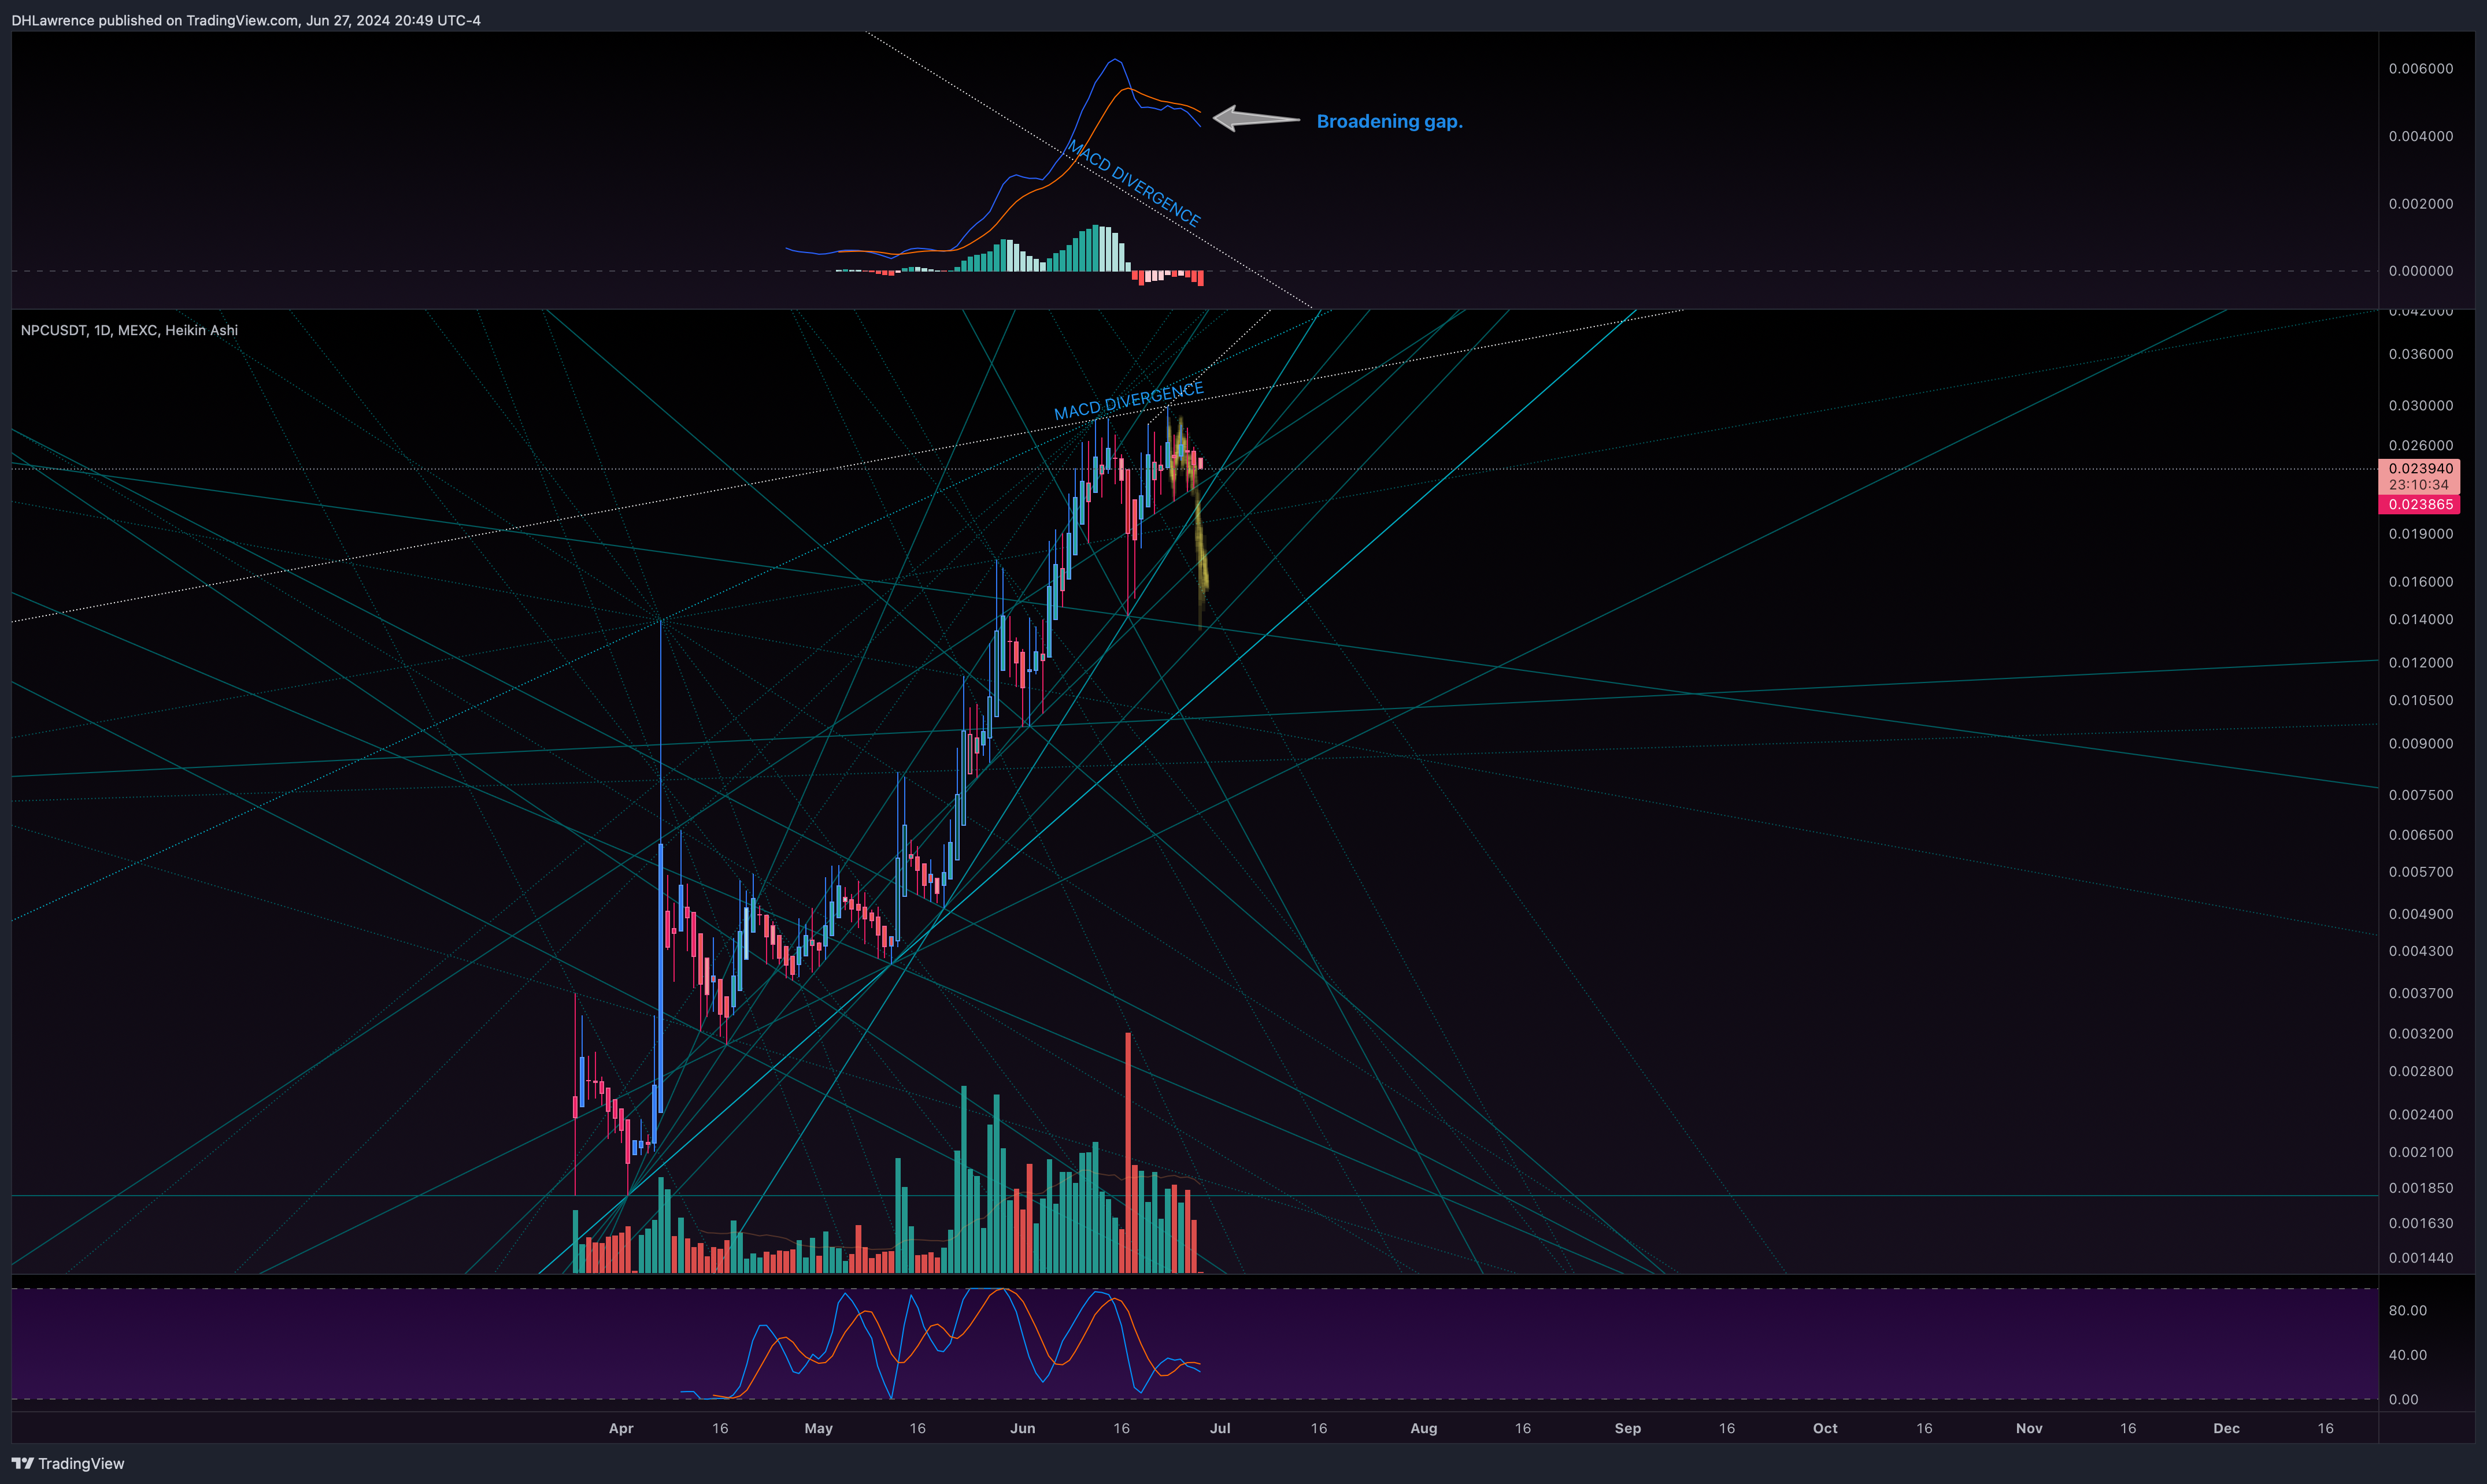
Task: Click the MACD histogram red bars
Action: pos(1167,277)
